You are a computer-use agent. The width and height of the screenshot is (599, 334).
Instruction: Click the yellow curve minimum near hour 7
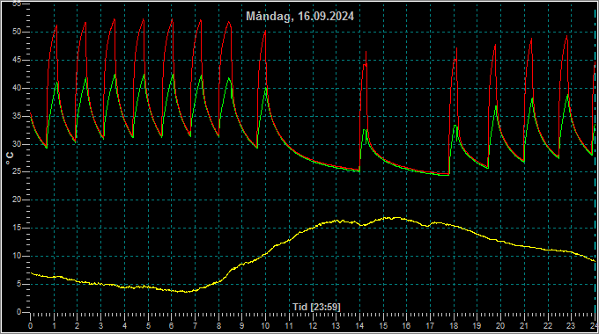click(x=187, y=292)
